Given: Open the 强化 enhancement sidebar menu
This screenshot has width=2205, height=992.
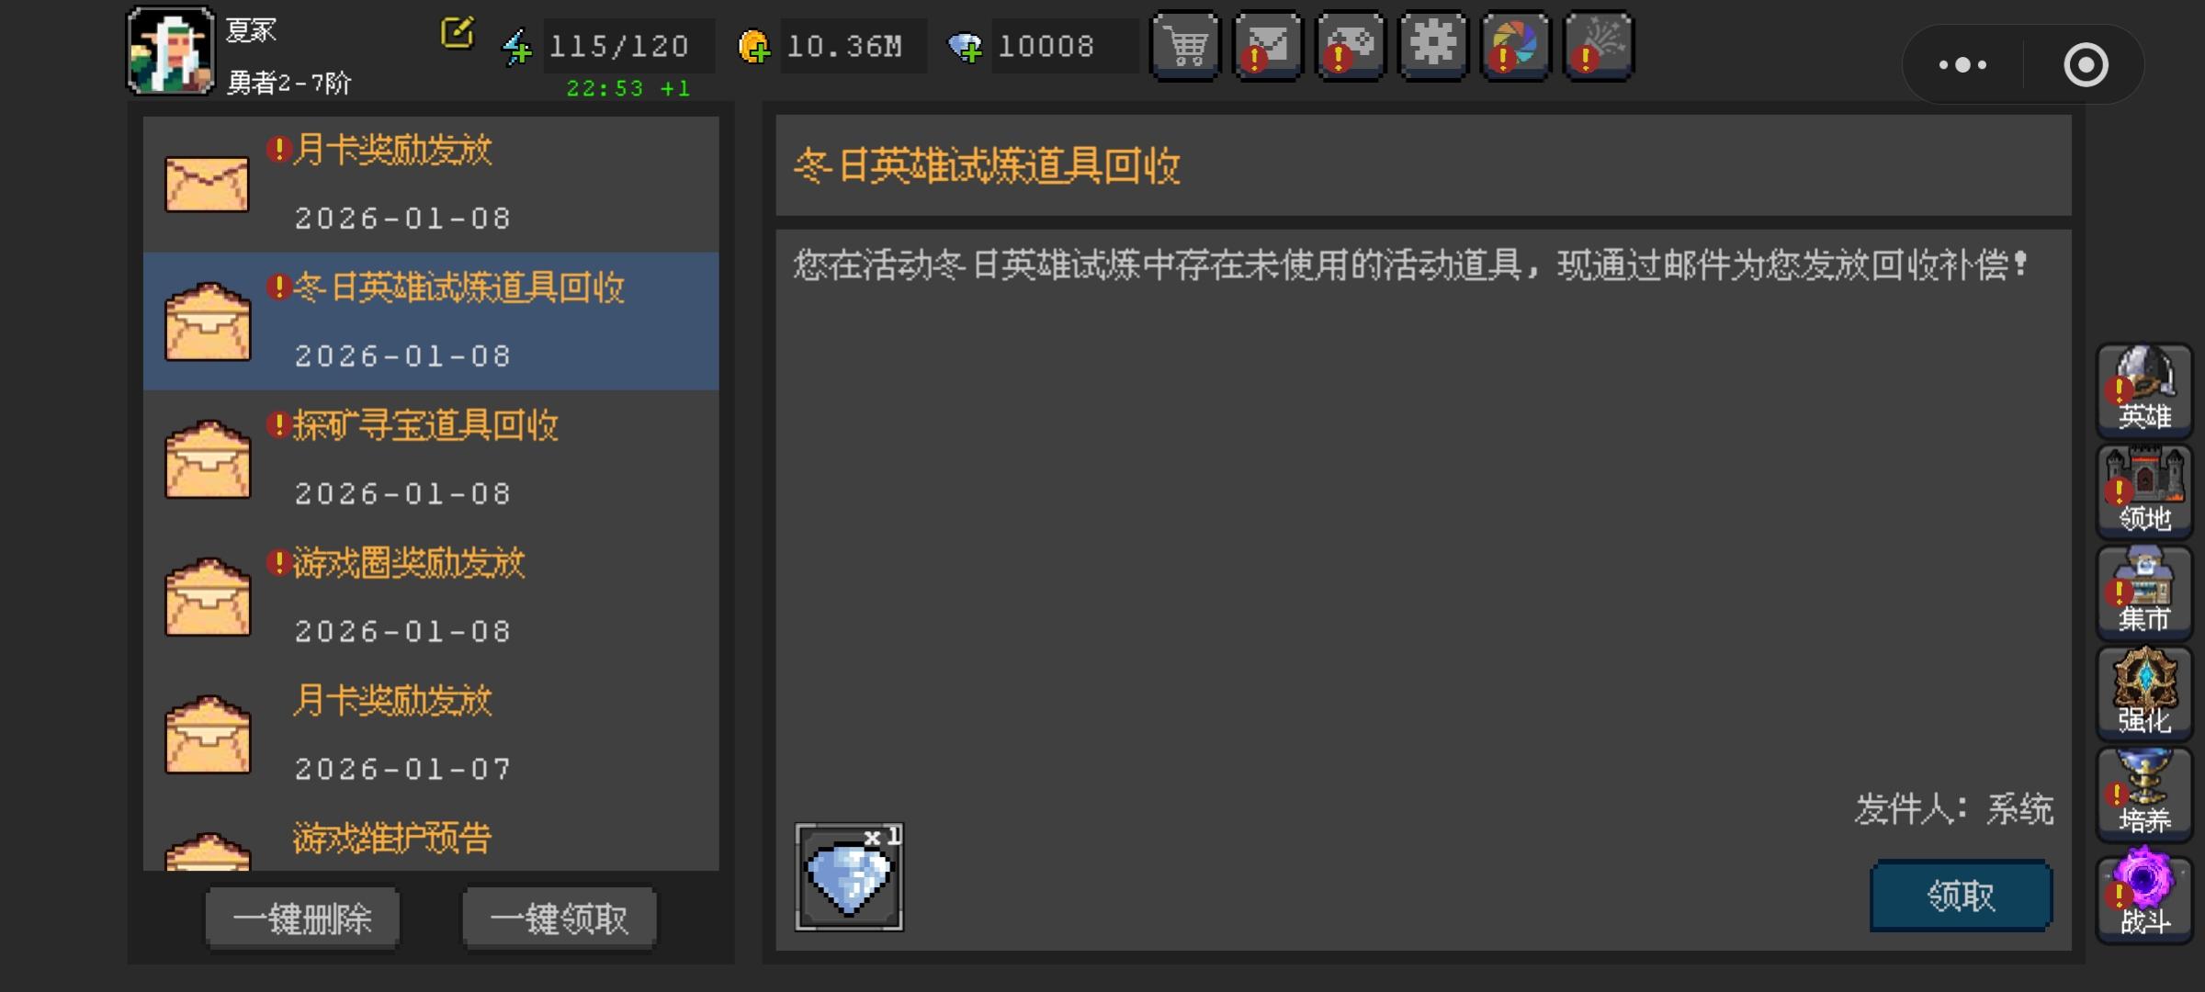Looking at the screenshot, I should click(2144, 693).
